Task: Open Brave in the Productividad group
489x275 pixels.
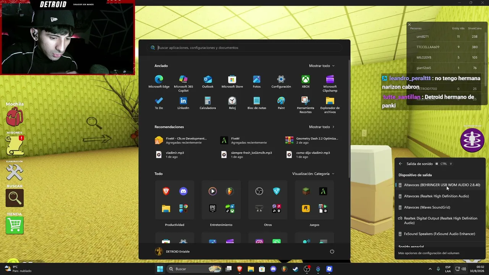Action: click(x=166, y=191)
